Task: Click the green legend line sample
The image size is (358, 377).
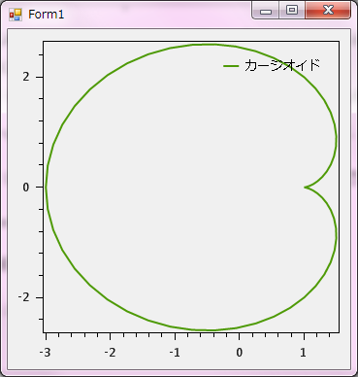Action: coord(231,66)
